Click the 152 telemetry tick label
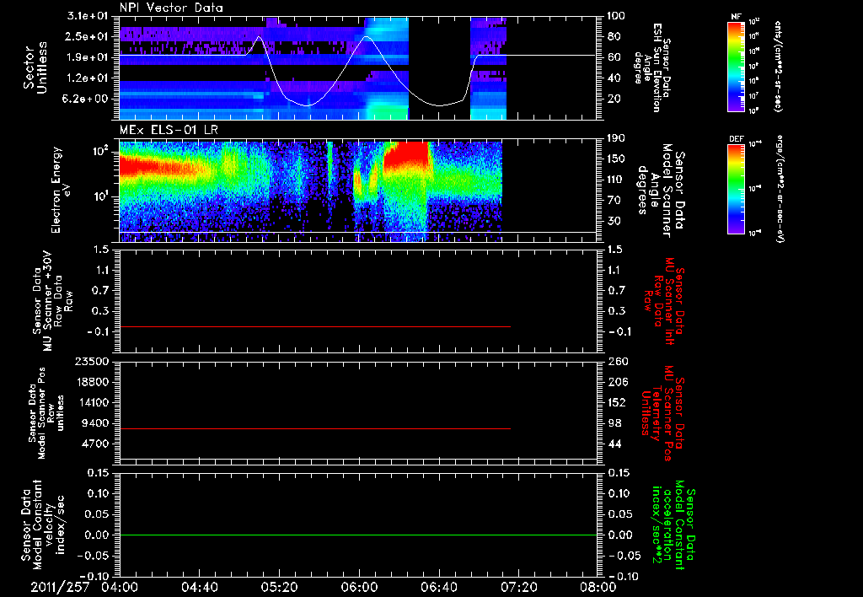This screenshot has width=863, height=597. [618, 403]
